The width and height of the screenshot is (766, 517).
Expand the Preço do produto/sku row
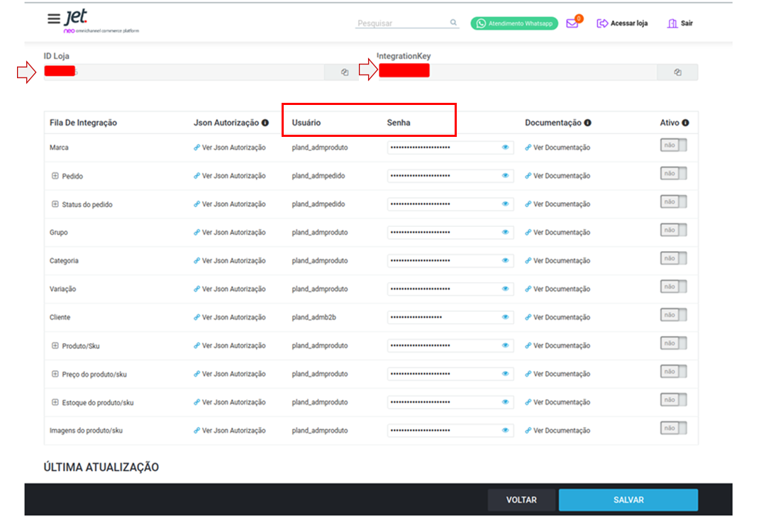point(55,374)
